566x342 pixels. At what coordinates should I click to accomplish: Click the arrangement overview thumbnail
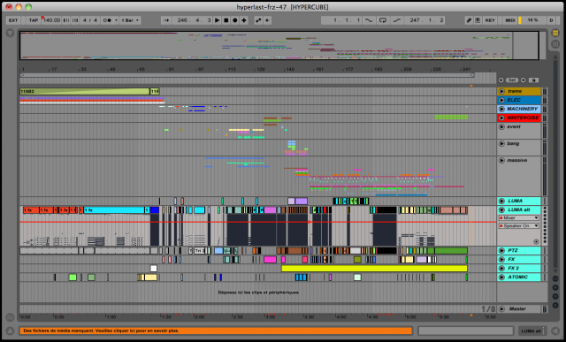279,45
